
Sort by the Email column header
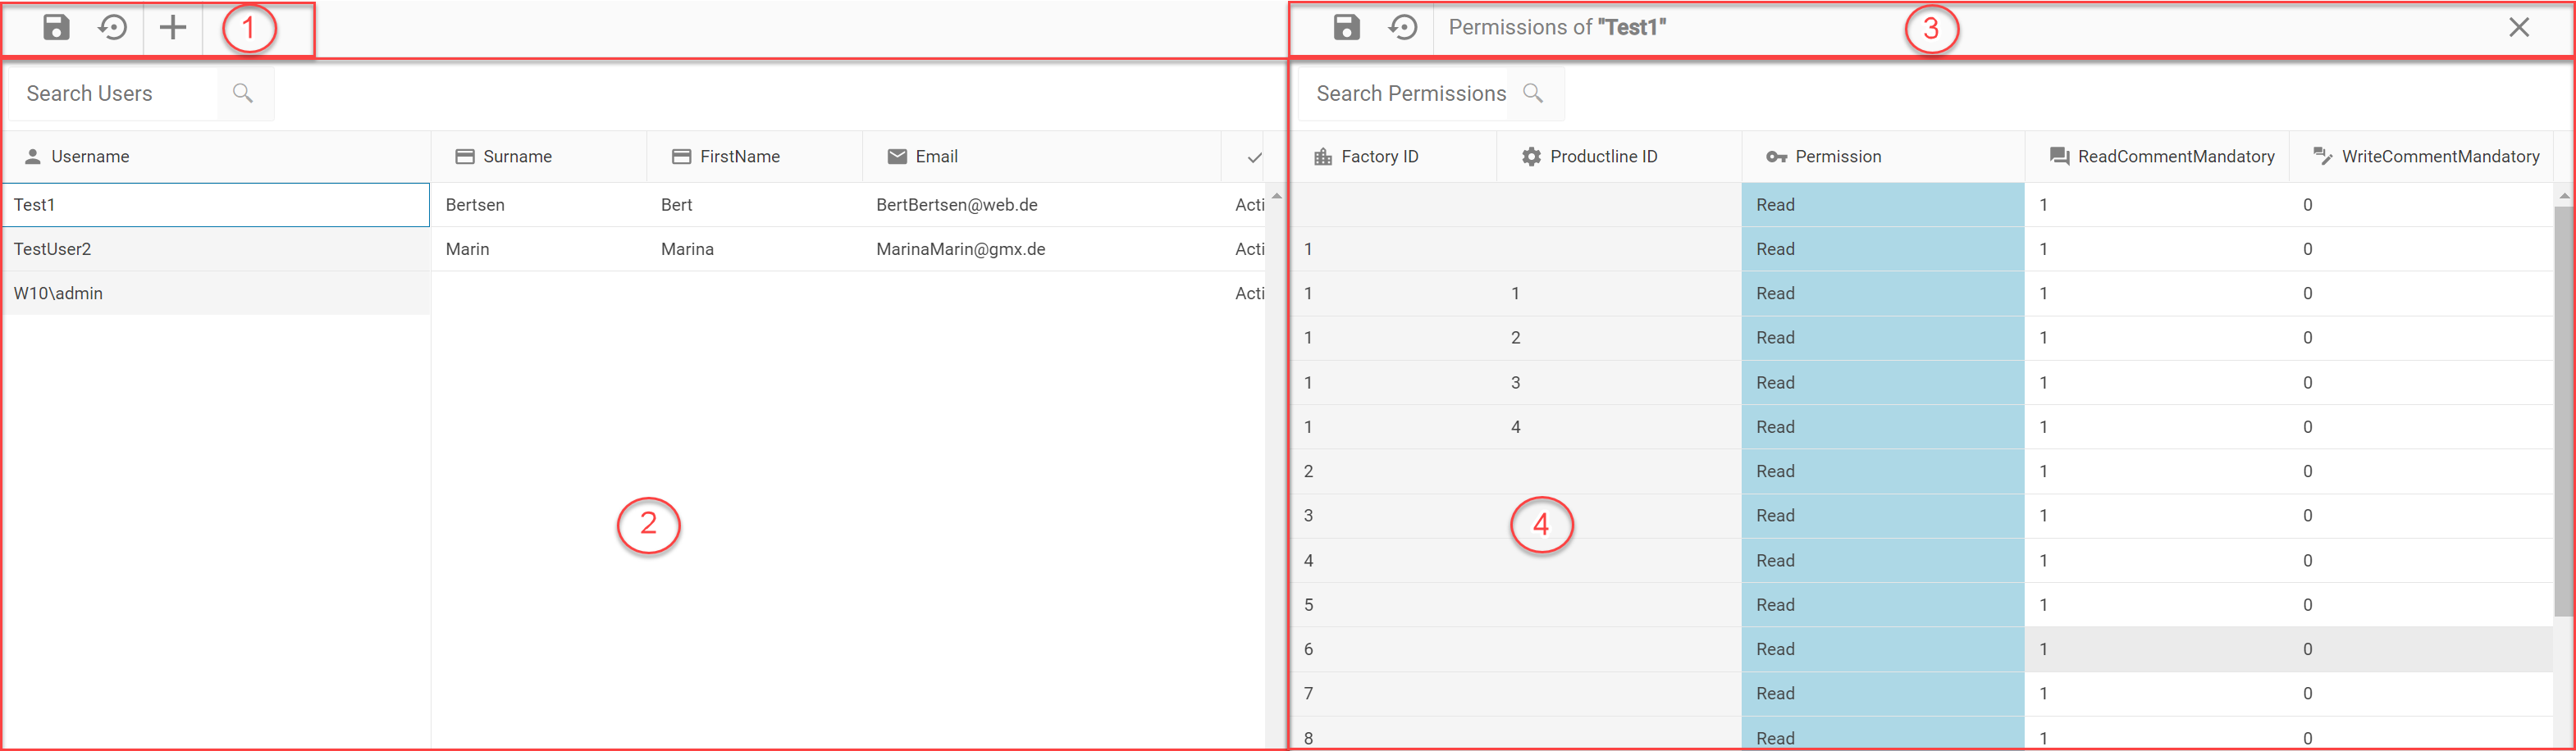[x=936, y=157]
